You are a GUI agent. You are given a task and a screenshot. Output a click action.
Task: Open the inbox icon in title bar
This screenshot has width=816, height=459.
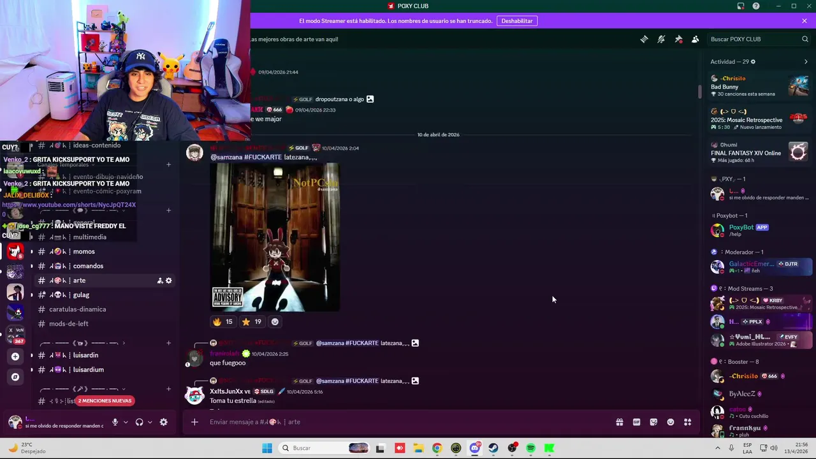click(x=741, y=6)
